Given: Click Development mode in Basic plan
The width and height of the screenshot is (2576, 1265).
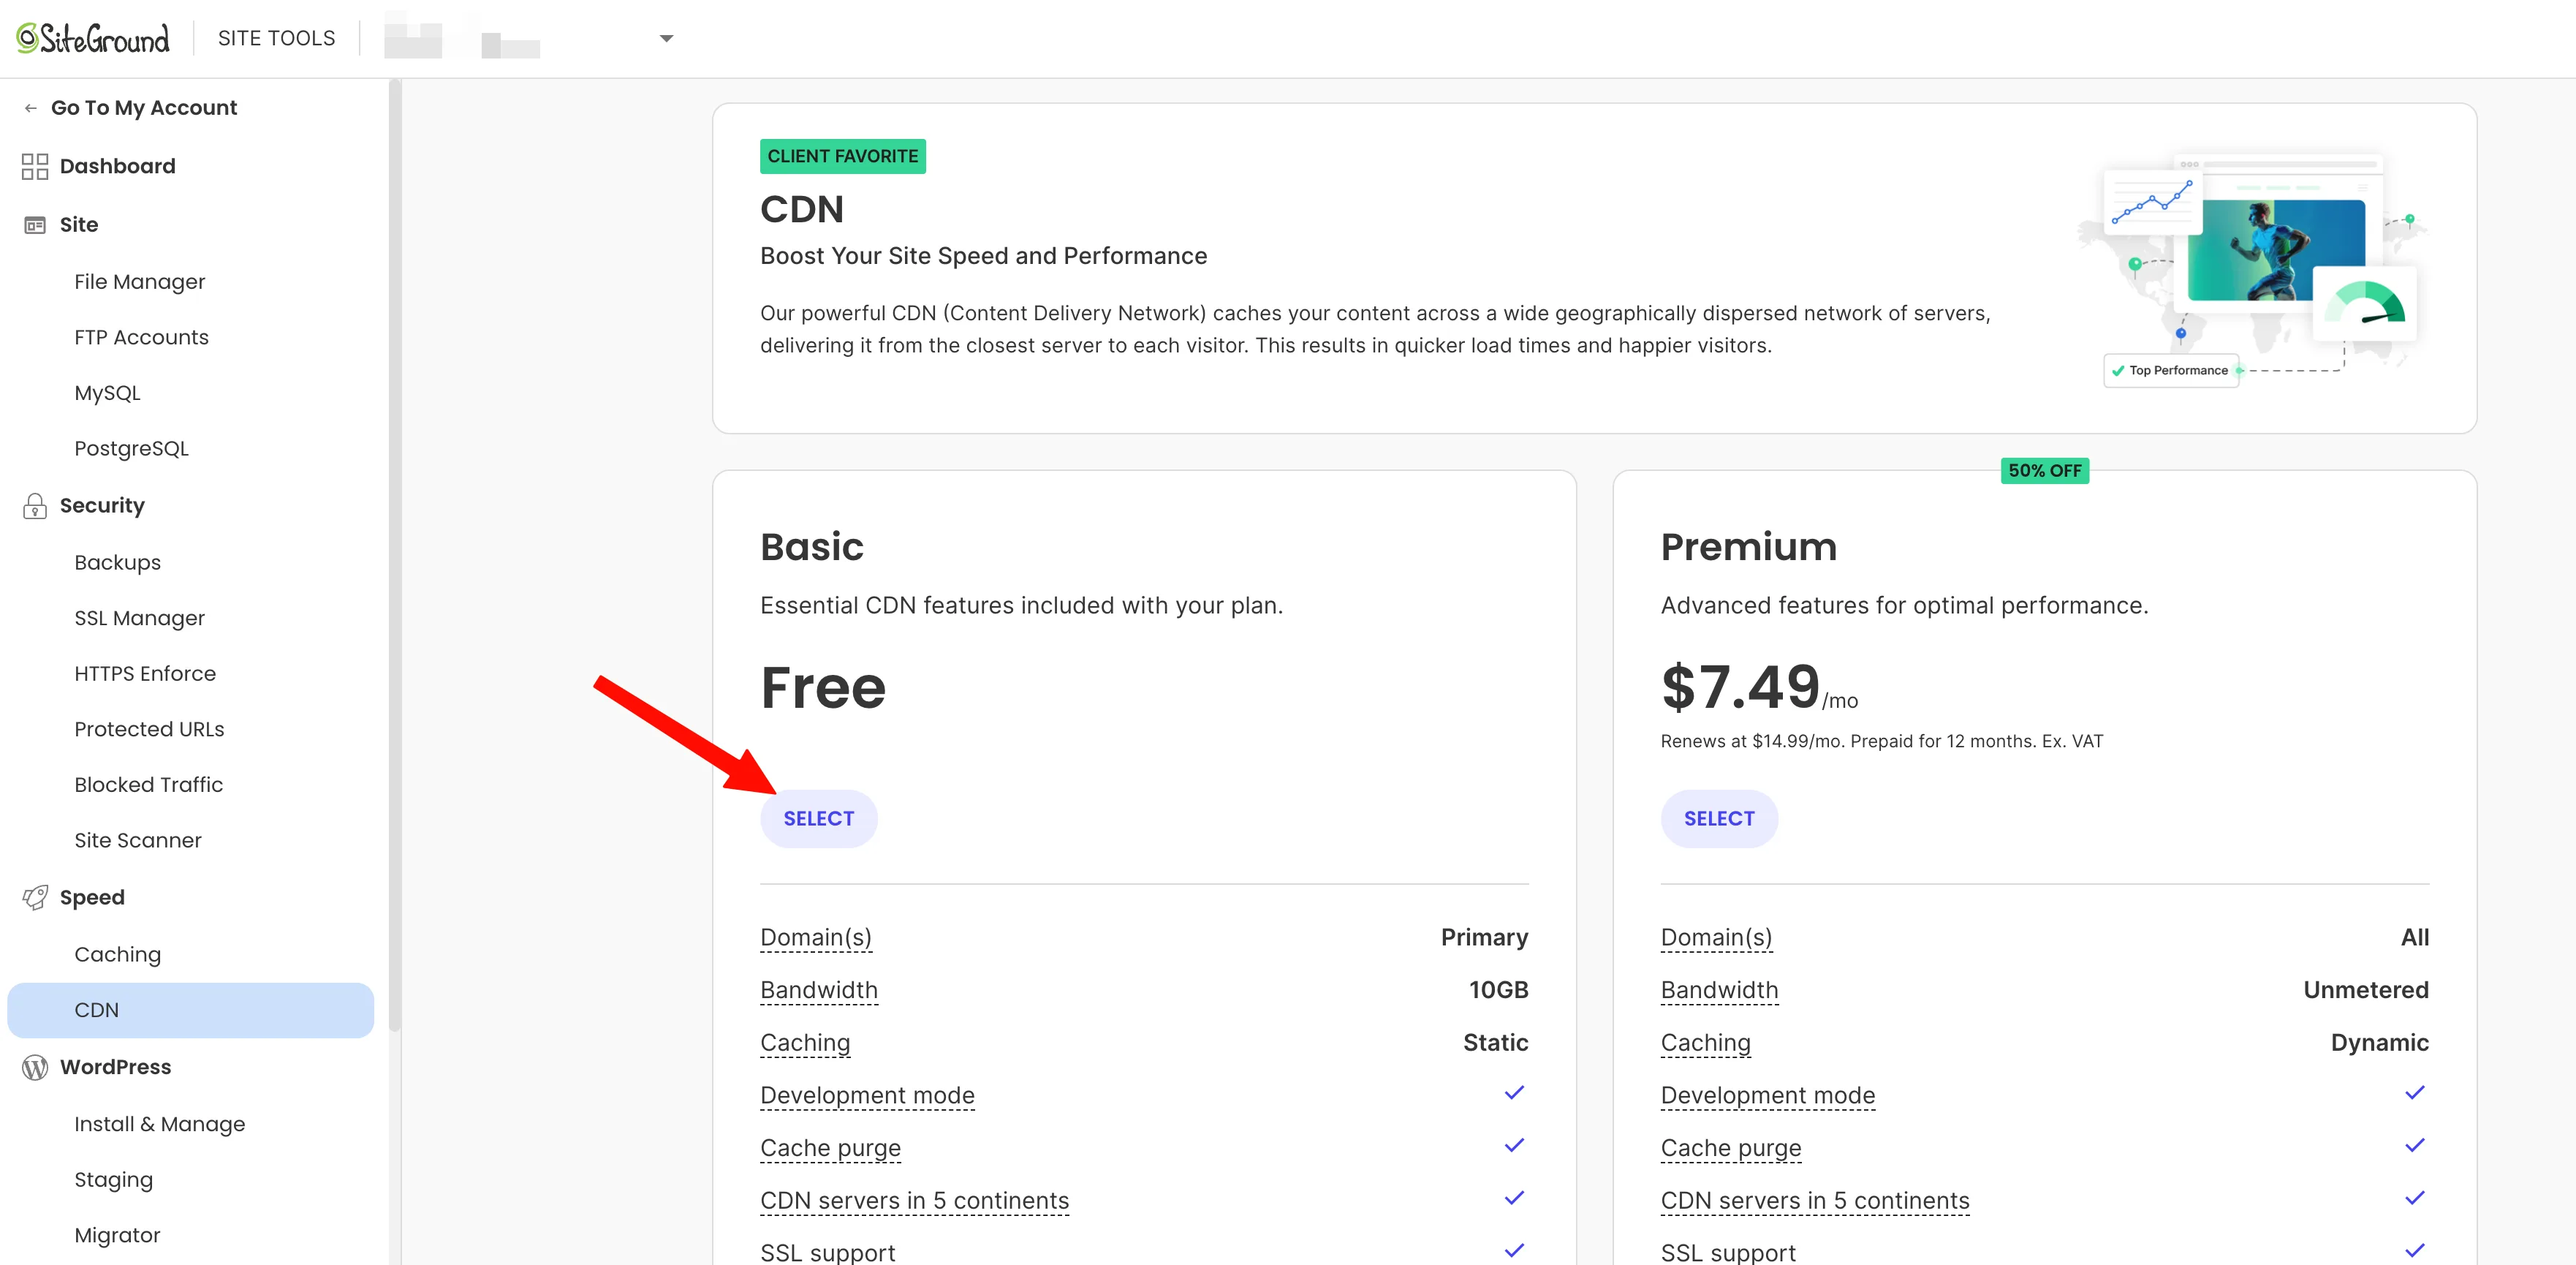Looking at the screenshot, I should coord(866,1096).
